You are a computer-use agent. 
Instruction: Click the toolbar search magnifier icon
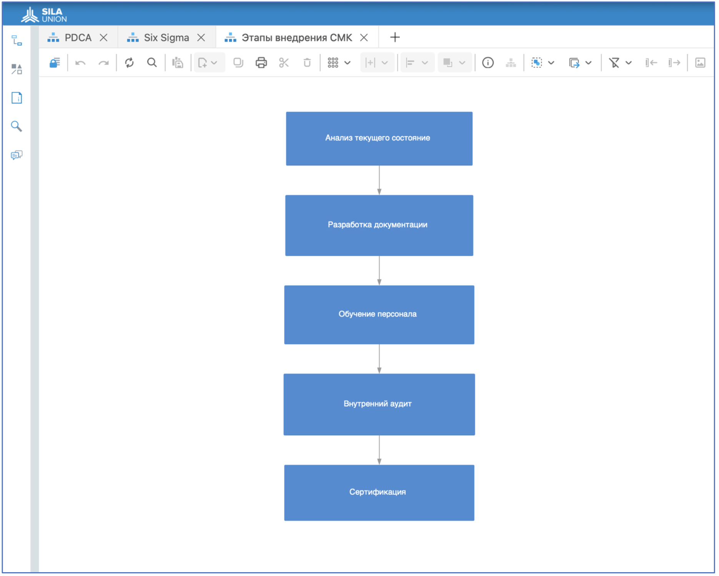click(152, 63)
